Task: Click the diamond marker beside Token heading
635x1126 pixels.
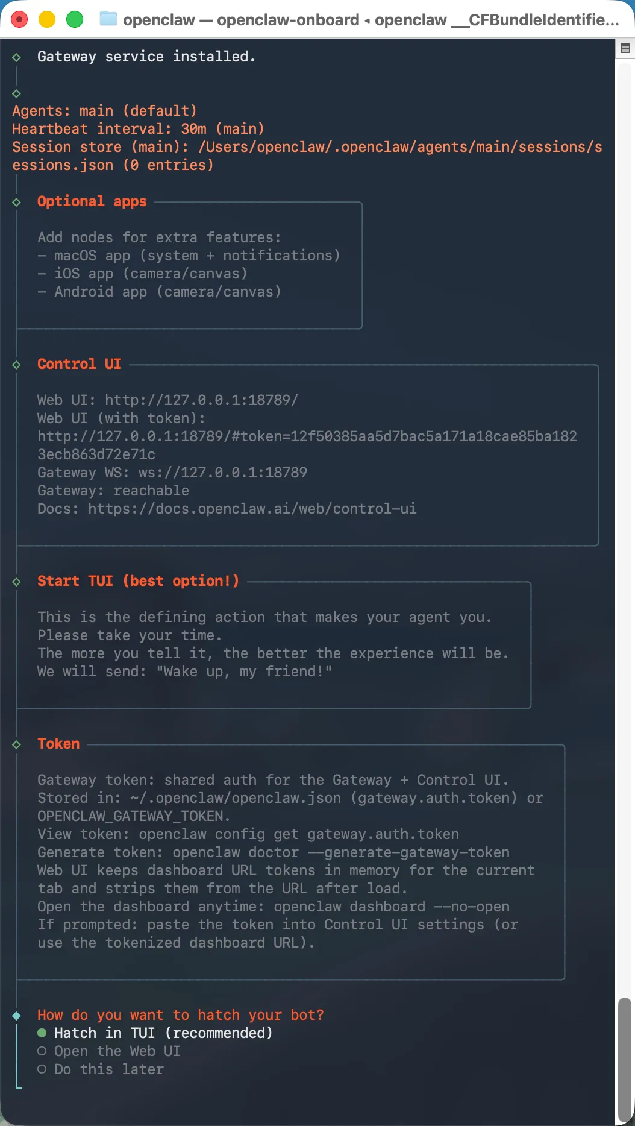Action: [16, 744]
